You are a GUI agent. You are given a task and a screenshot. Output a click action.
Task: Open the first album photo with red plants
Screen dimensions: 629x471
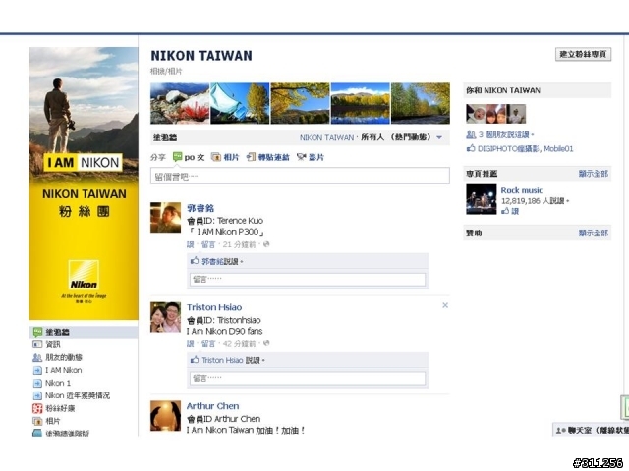[180, 103]
